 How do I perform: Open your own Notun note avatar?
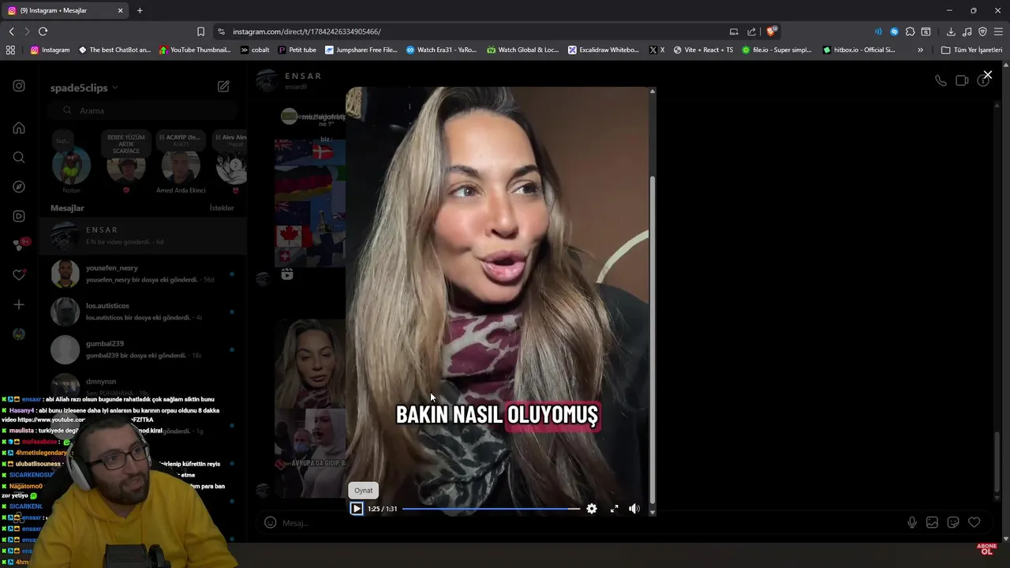coord(71,166)
